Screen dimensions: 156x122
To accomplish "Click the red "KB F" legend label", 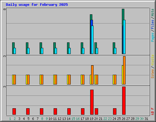I will [153, 111].
